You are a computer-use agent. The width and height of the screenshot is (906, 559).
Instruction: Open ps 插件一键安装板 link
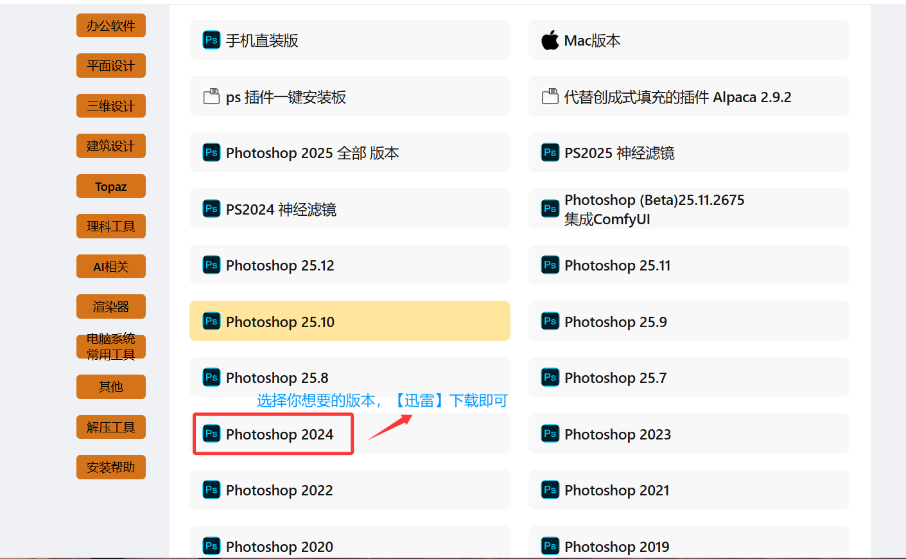coord(350,96)
